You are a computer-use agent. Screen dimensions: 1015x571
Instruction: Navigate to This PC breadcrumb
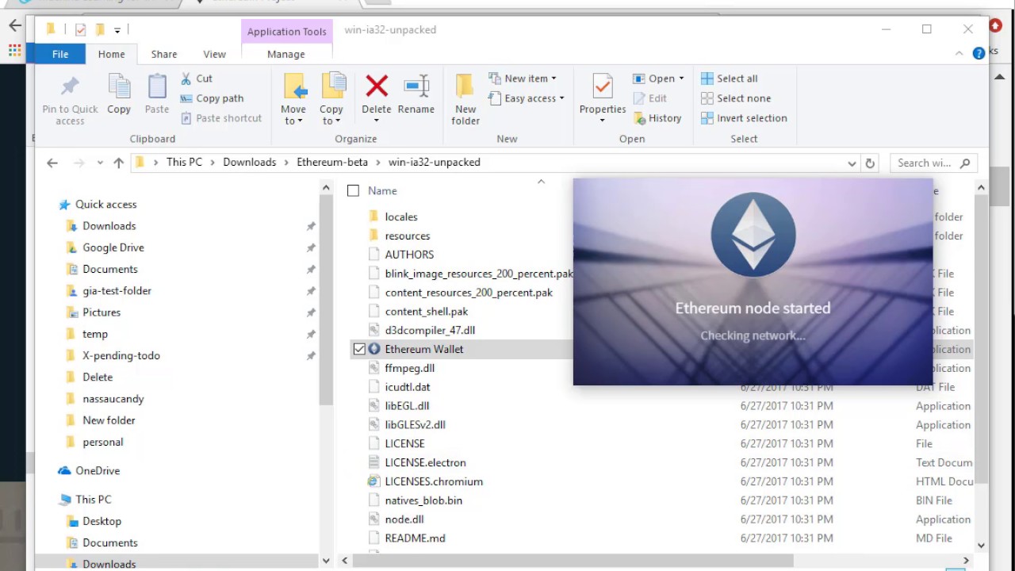coord(184,162)
